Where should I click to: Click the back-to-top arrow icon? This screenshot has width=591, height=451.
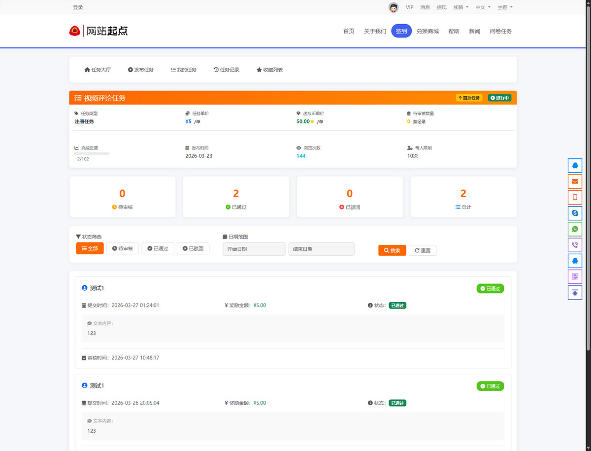point(575,292)
